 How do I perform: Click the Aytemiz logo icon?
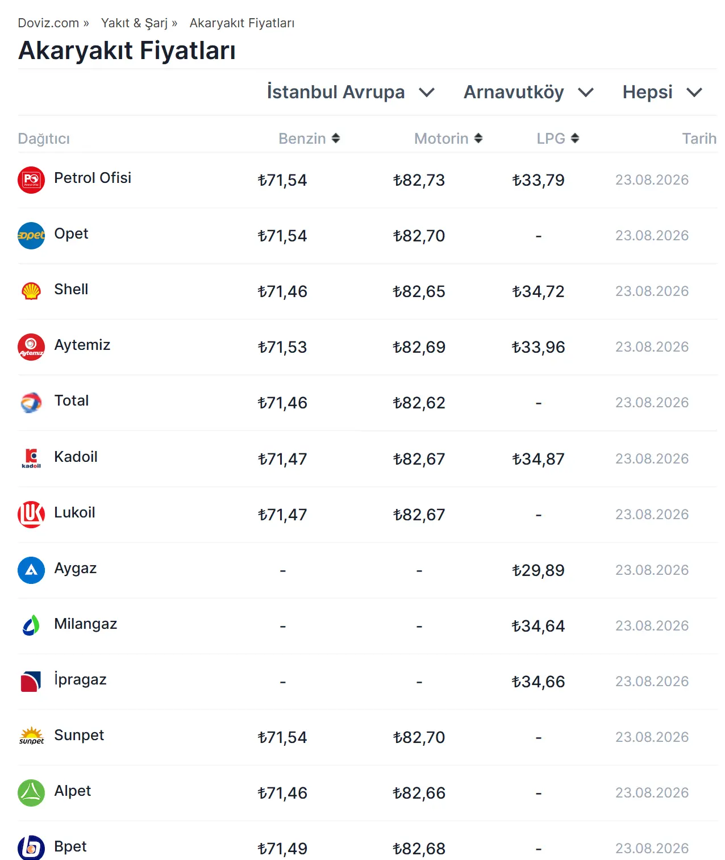tap(31, 347)
